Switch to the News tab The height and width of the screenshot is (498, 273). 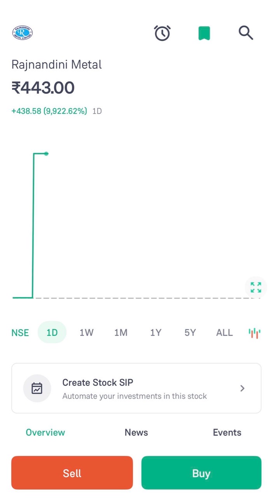click(136, 432)
